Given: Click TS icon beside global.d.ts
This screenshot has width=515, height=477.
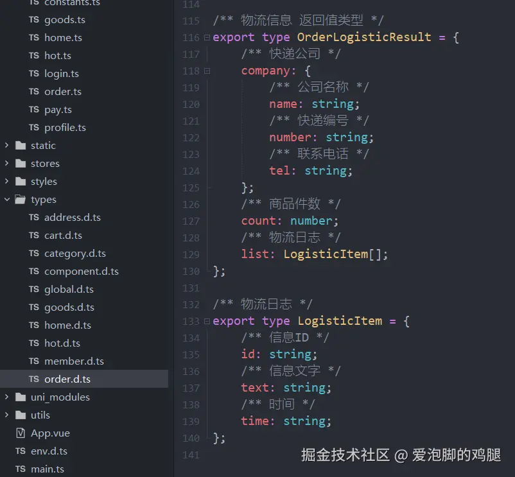Looking at the screenshot, I should click(x=34, y=290).
